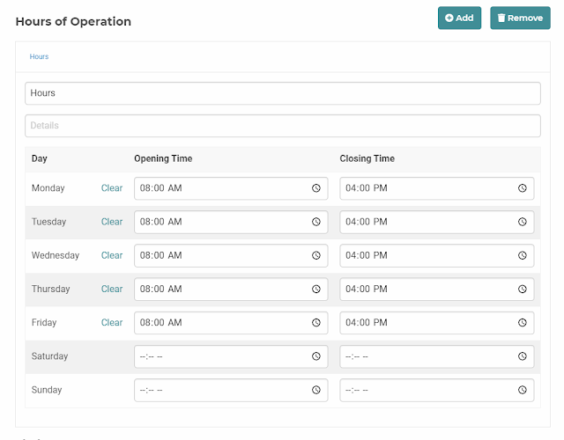Edit Tuesday closing time 04:00 PM
The height and width of the screenshot is (440, 564).
point(437,222)
